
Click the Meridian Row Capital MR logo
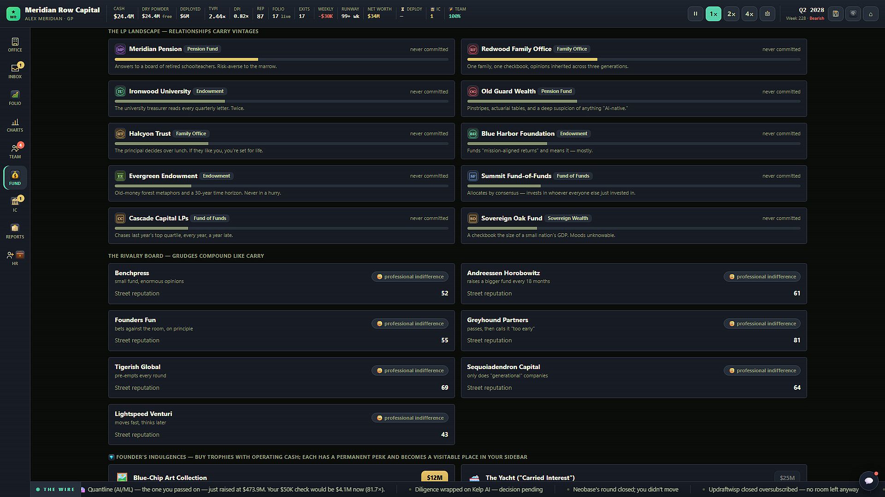13,14
